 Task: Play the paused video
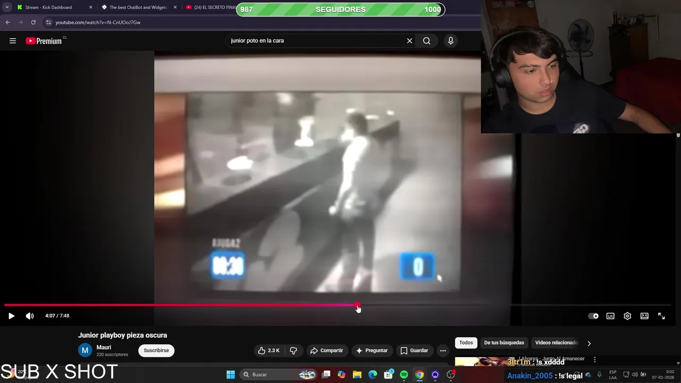pos(11,316)
